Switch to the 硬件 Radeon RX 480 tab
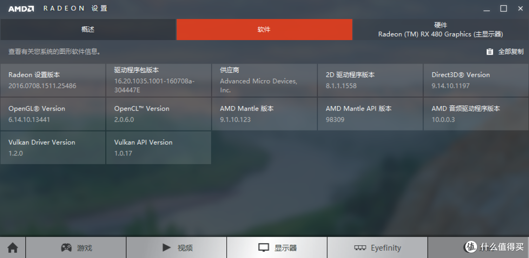The width and height of the screenshot is (529, 258). 441,30
